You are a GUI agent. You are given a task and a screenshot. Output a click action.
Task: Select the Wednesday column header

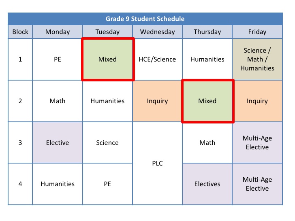(157, 32)
